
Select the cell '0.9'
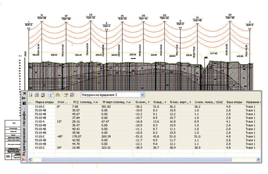(x=197, y=122)
